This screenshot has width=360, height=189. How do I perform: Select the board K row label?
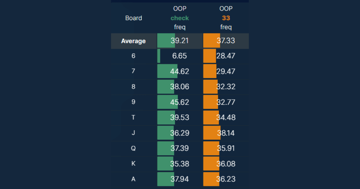133,163
